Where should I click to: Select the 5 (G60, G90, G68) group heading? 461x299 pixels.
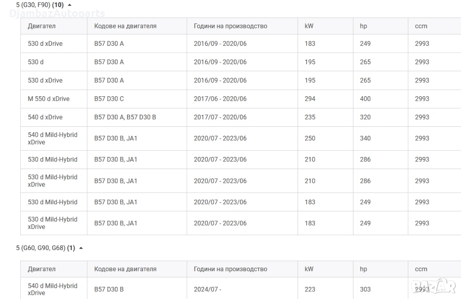coord(45,248)
